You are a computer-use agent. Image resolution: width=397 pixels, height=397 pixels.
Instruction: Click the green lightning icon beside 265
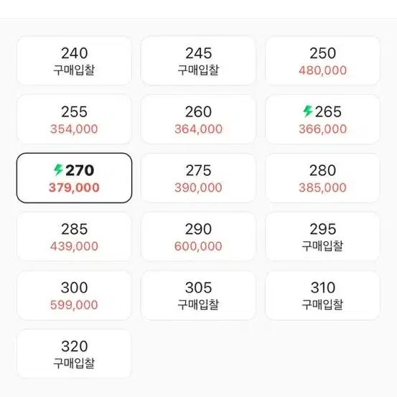[x=308, y=111]
